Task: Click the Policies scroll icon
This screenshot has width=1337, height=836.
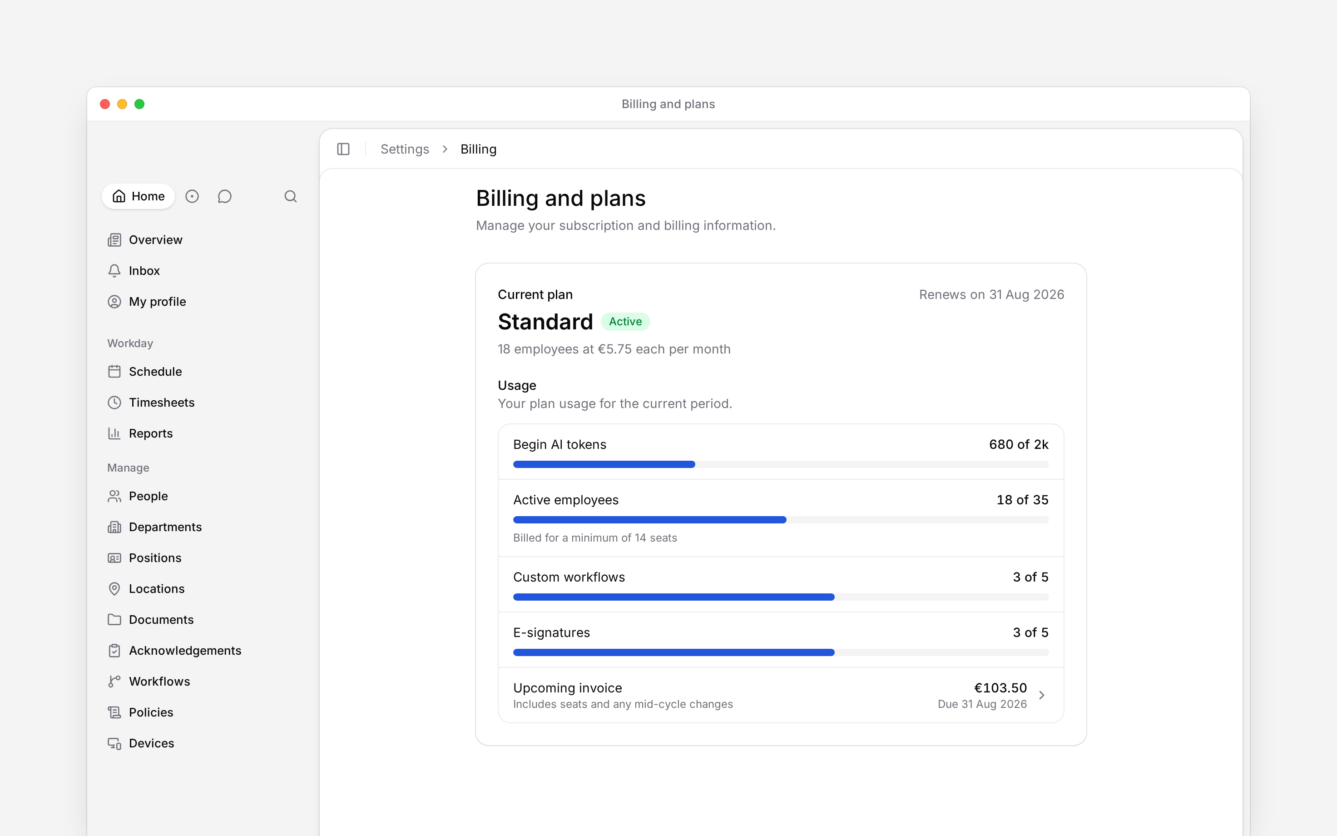Action: click(114, 713)
